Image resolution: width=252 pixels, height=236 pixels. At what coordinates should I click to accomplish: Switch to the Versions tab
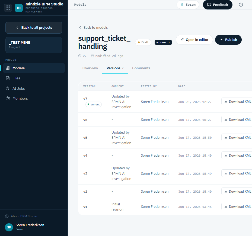coord(115,68)
